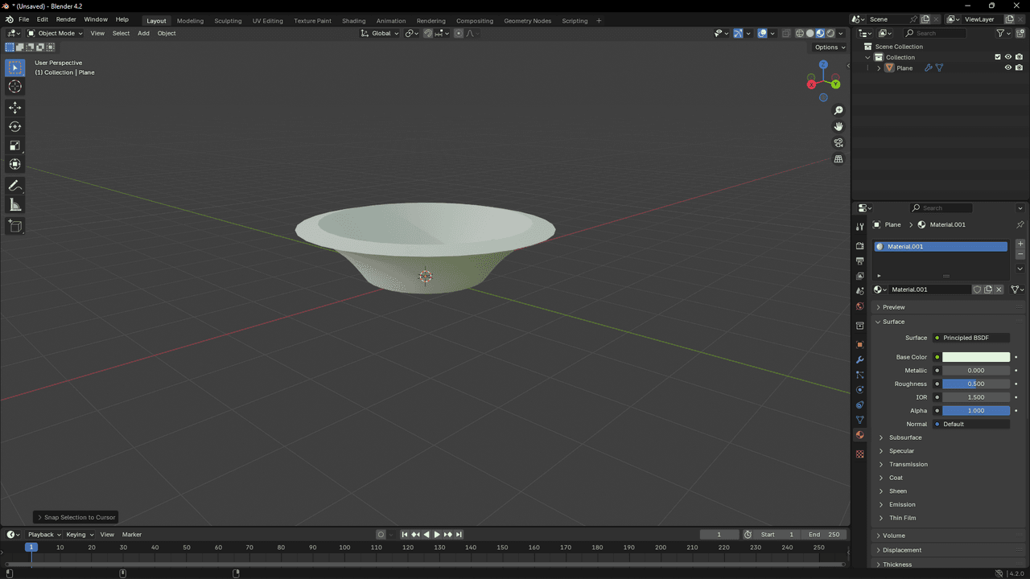Disable Plane object in renders
Viewport: 1030px width, 579px height.
pos(1019,68)
